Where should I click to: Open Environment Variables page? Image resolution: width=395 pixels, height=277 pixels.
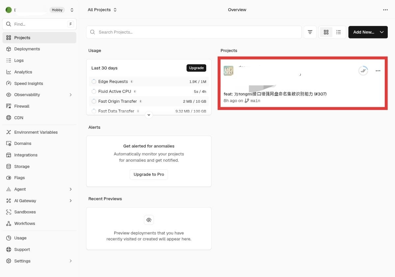[39, 132]
